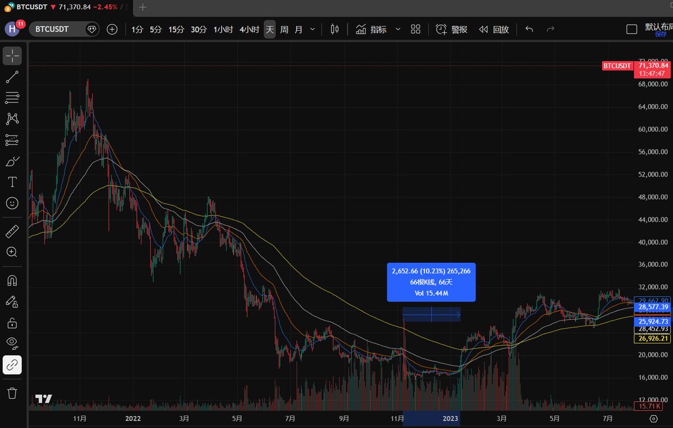Click the 11月 label near chart start
The image size is (673, 428).
[x=80, y=418]
